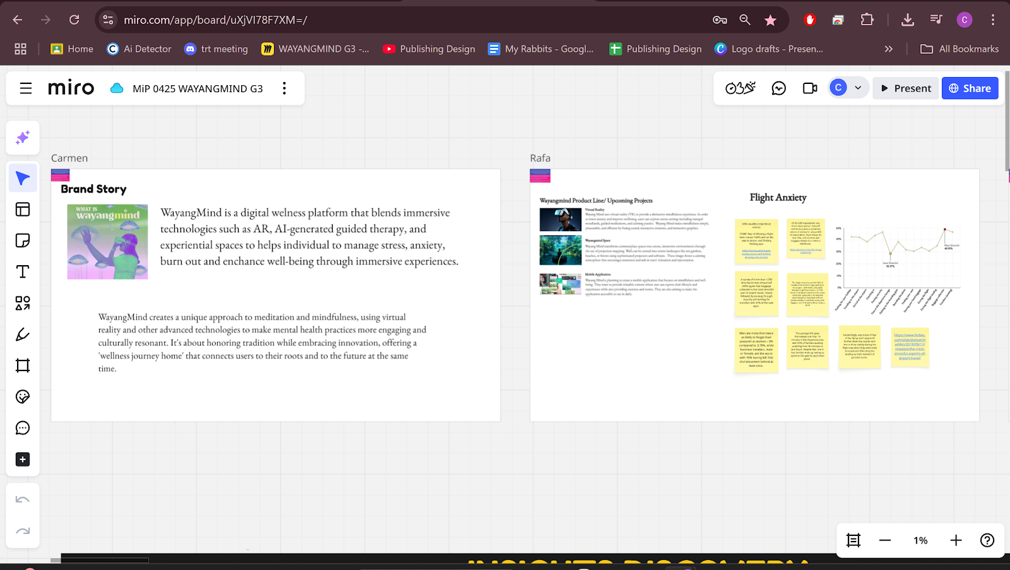Open the All Bookmarks folder
1010x570 pixels.
(959, 49)
